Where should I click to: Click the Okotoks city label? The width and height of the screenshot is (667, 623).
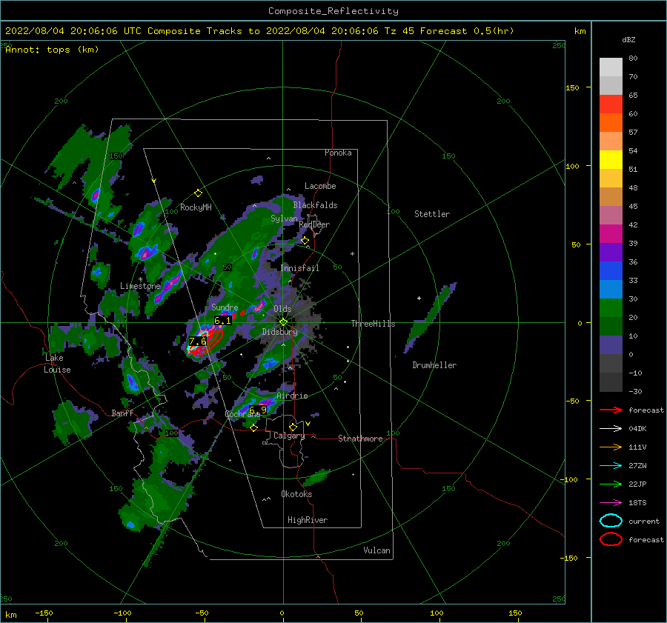pyautogui.click(x=296, y=494)
